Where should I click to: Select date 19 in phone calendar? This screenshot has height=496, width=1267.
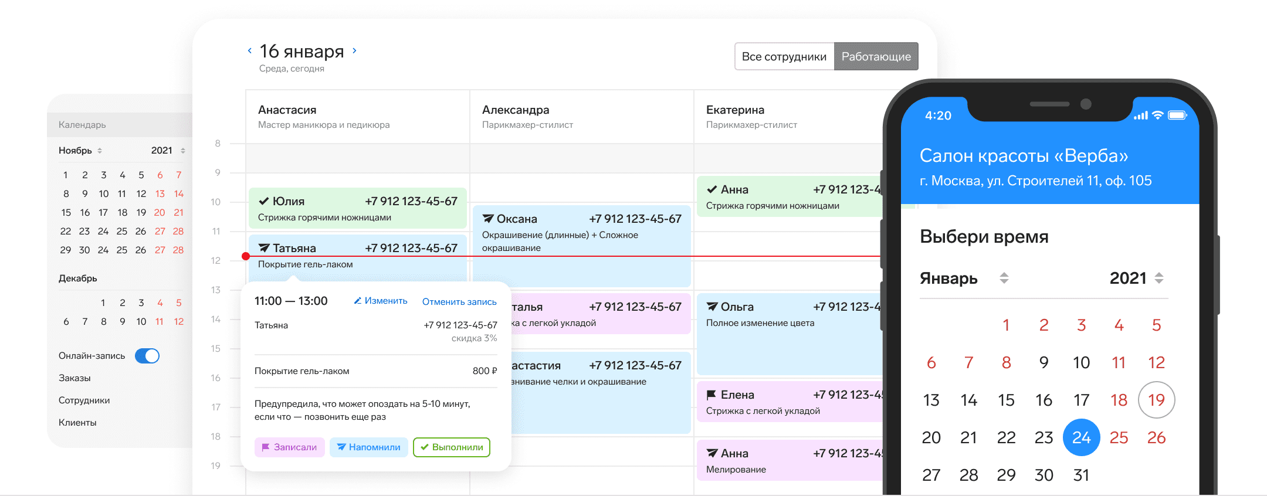pos(1156,400)
